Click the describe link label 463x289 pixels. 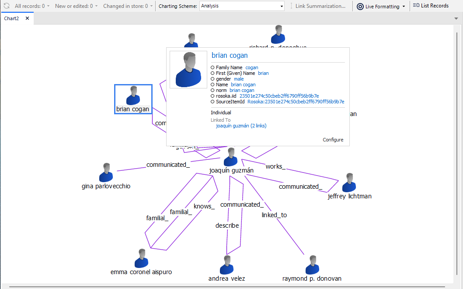point(227,226)
